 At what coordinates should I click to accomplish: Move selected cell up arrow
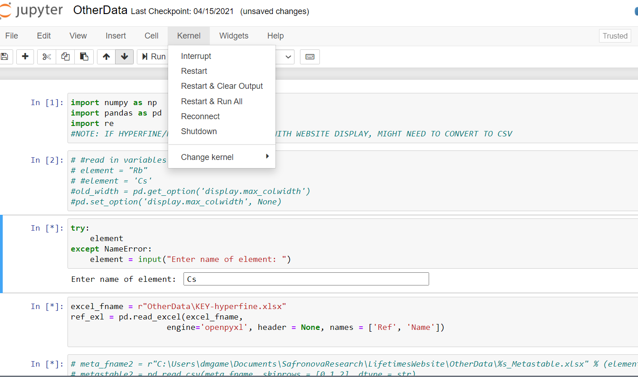click(x=106, y=57)
